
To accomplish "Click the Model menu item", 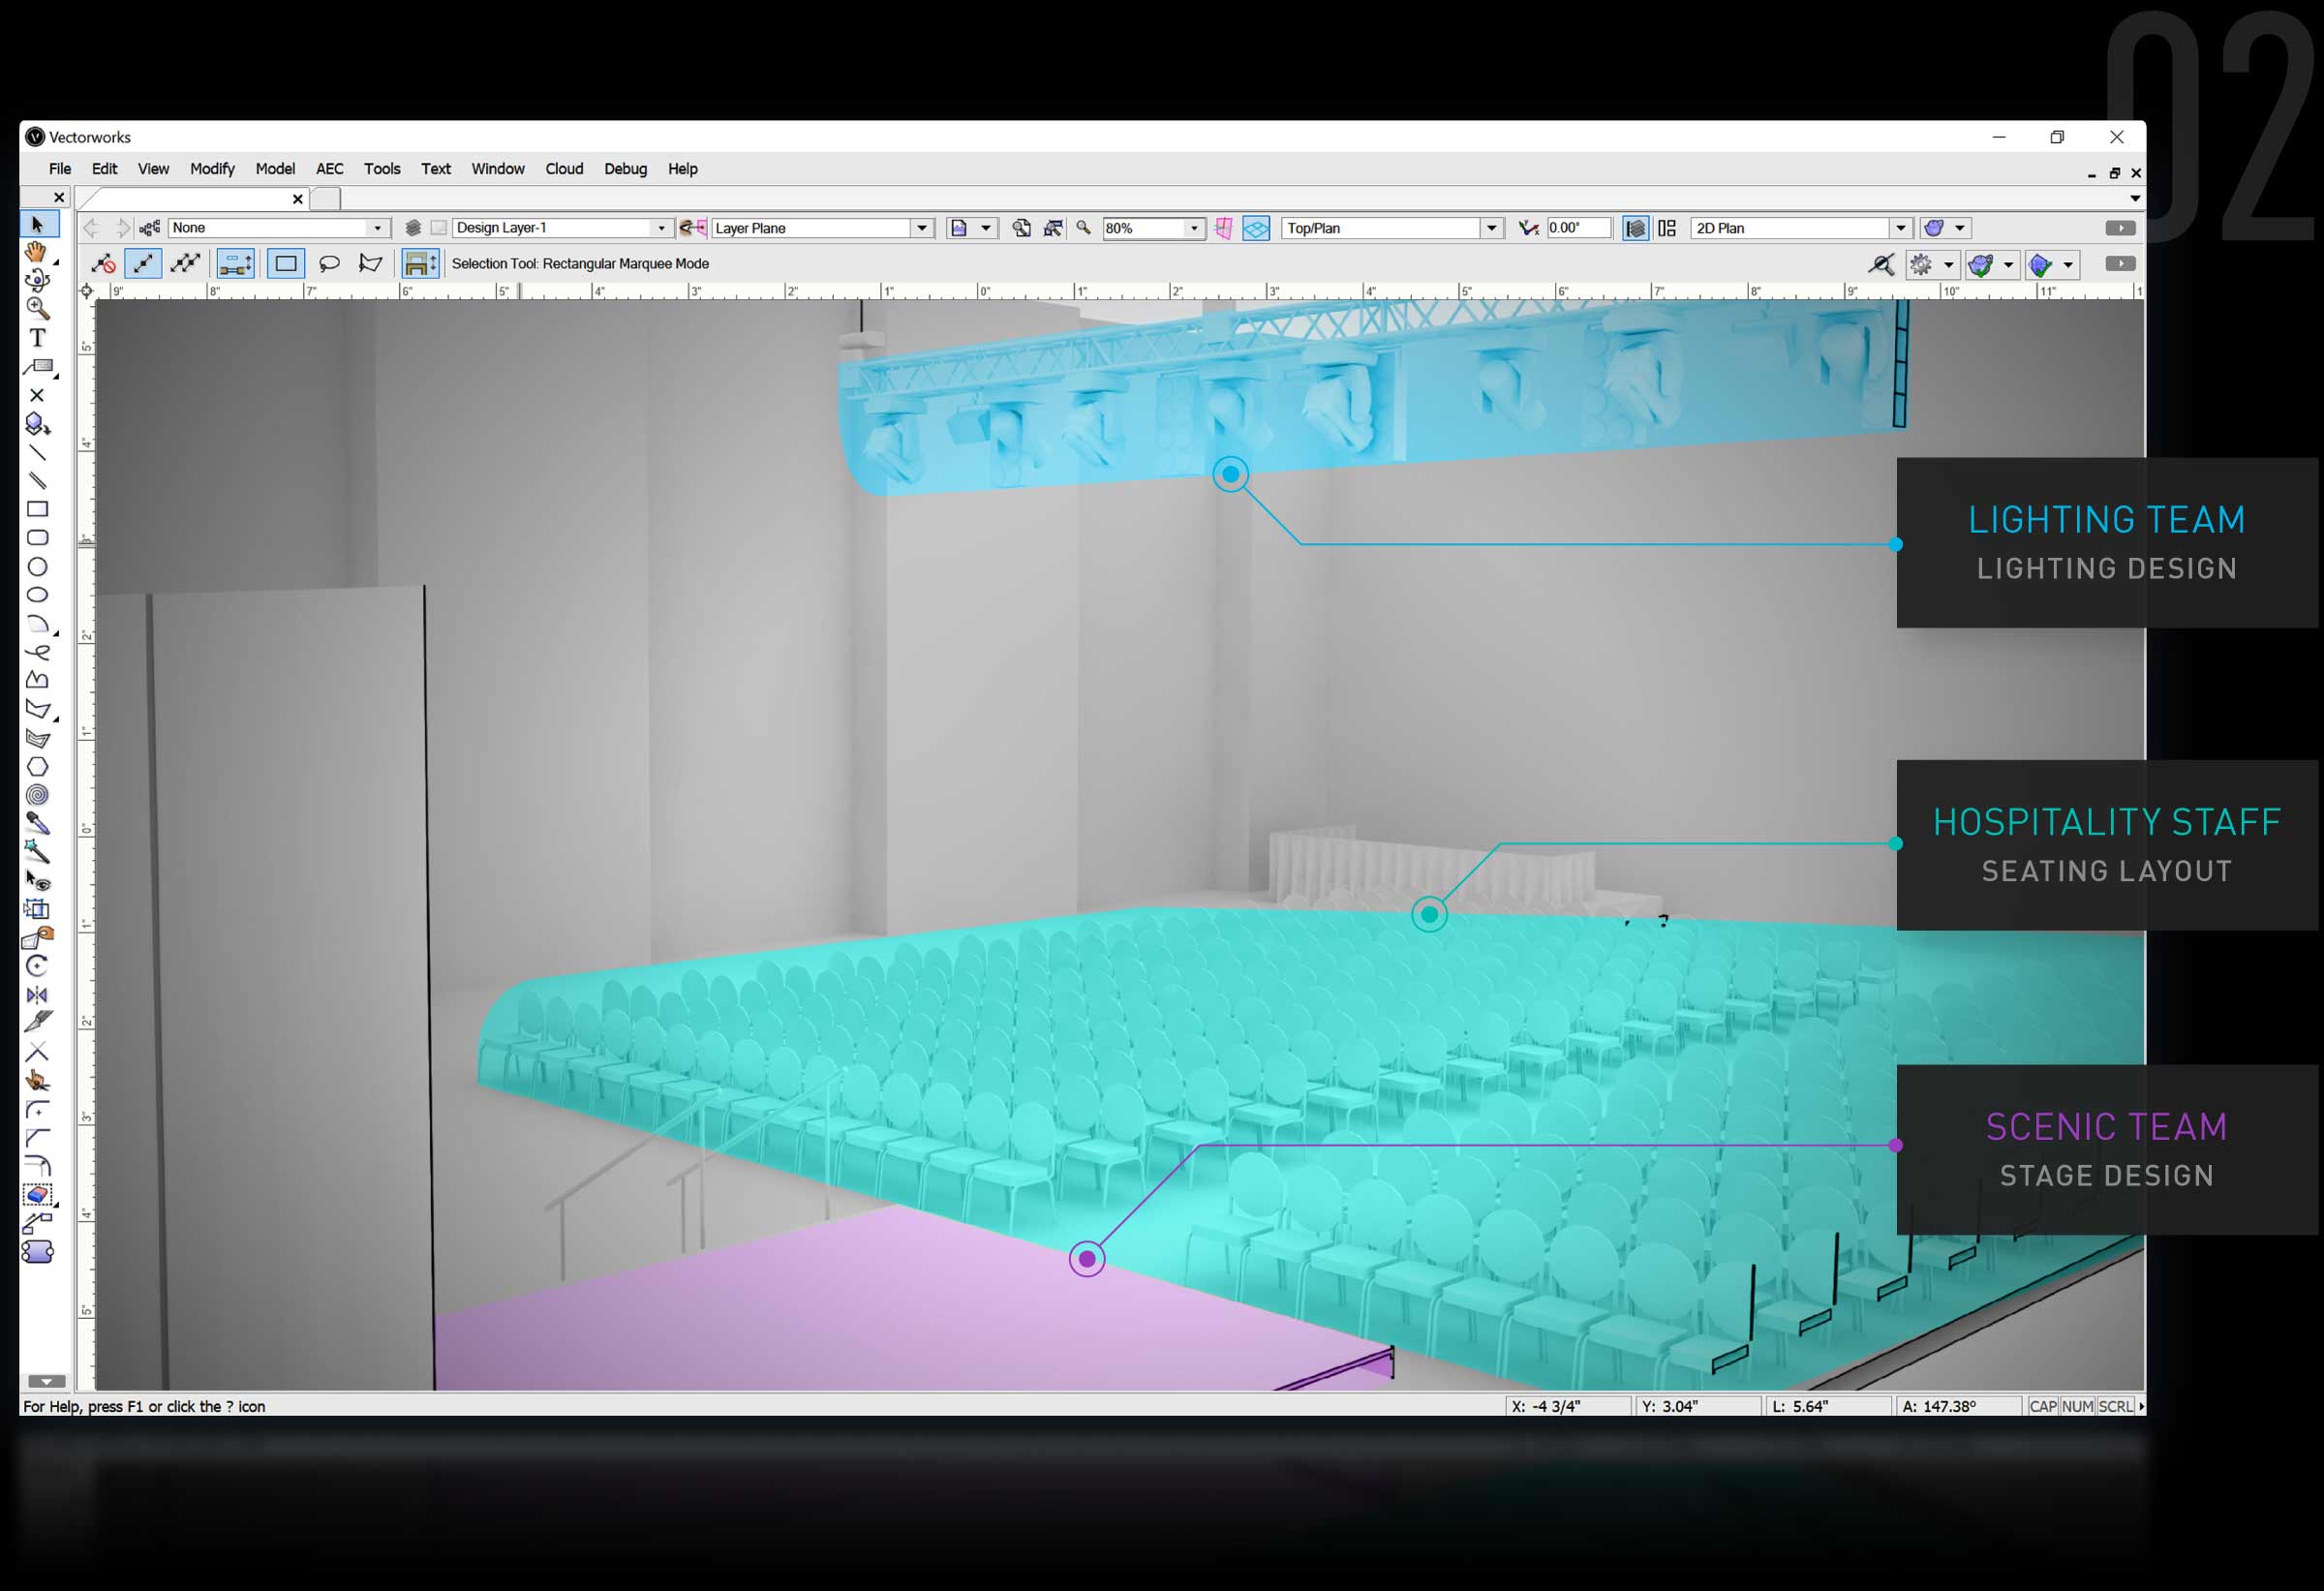I will (274, 168).
